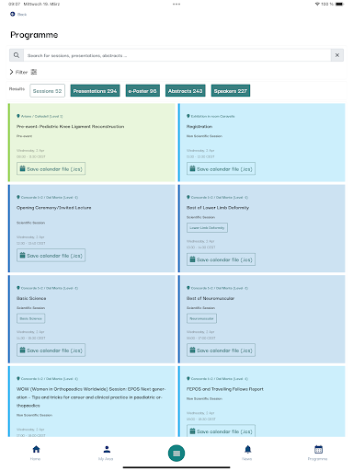Click the 'Pre-event' label under Pediatric Knee

[24, 136]
